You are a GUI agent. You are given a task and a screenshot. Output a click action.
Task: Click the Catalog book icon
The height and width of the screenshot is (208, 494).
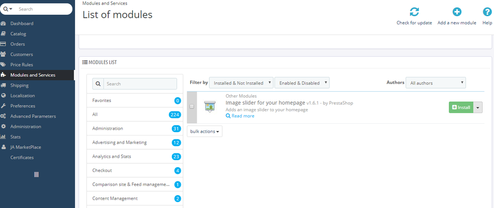3,34
